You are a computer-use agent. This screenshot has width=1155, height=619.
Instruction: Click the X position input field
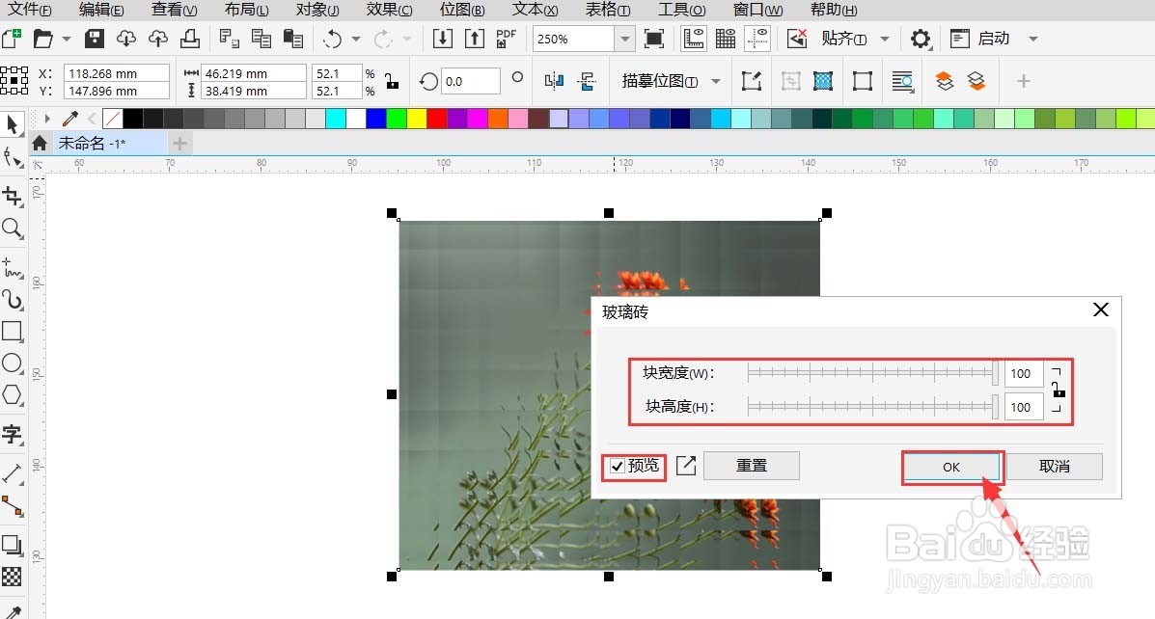pos(116,73)
